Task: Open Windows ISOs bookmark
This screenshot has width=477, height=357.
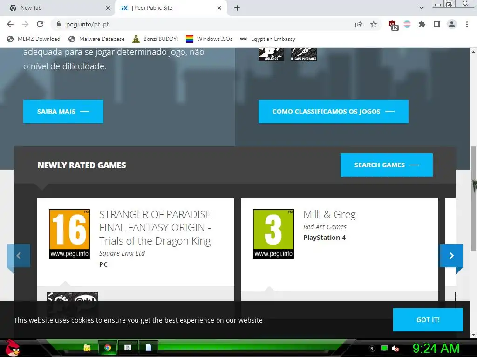Action: [209, 39]
